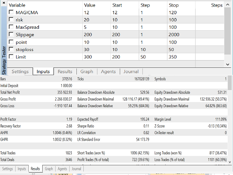The image size is (233, 175).
Task: Select the lower Results tab
Action: click(35, 169)
